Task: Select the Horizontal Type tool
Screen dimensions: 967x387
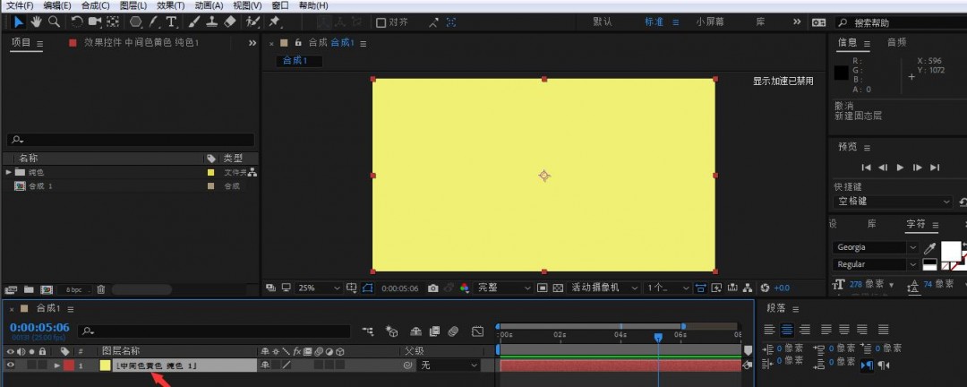Action: click(x=171, y=21)
